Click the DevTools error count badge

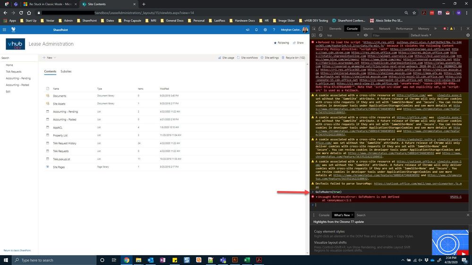446,29
